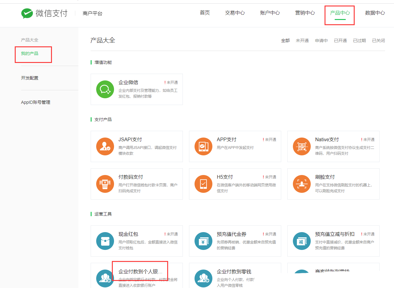Click the Native支付 product title
Image resolution: width=394 pixels, height=288 pixels.
pyautogui.click(x=327, y=140)
